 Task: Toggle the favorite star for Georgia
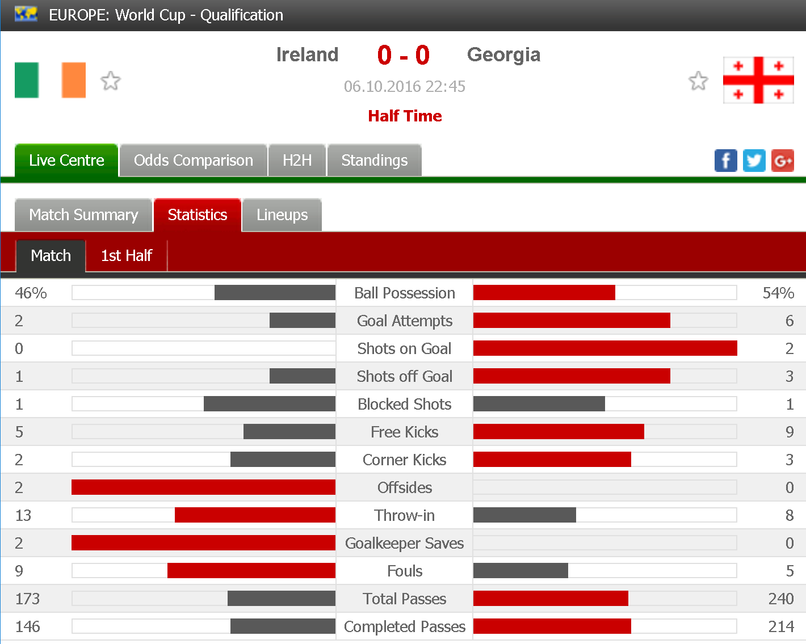pos(698,81)
